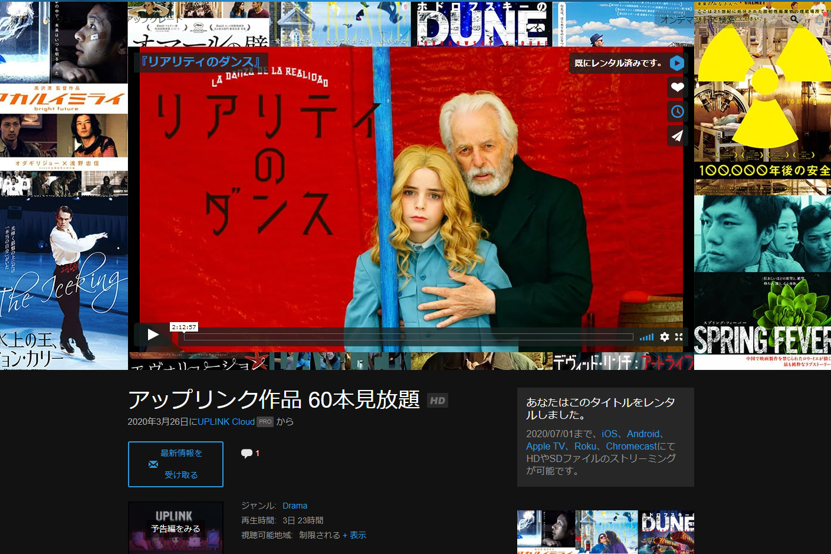Click the title アップリンク作品 60本見放題

274,400
